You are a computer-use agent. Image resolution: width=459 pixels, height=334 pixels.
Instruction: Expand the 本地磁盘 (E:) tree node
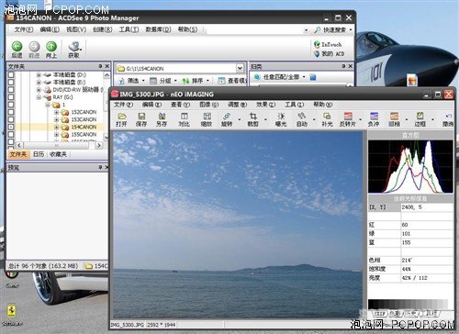pos(39,83)
